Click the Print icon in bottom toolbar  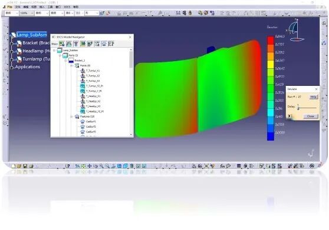31,166
